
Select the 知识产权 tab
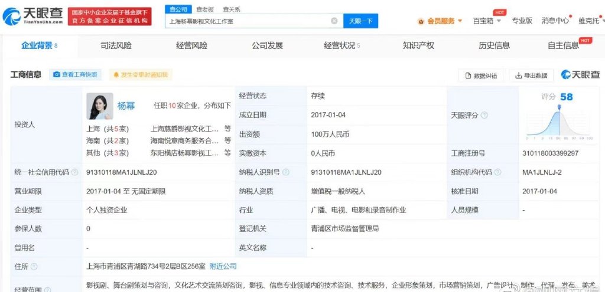coord(419,45)
